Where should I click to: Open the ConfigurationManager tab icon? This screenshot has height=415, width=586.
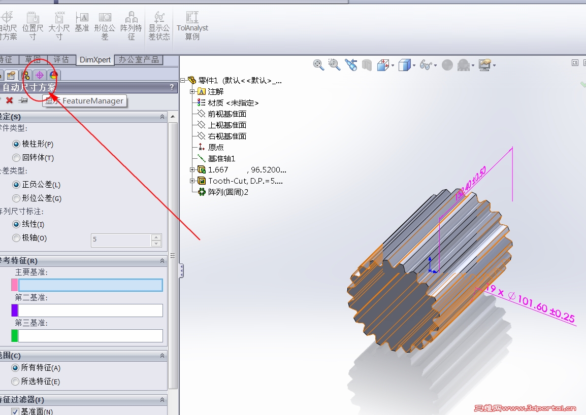coord(25,76)
